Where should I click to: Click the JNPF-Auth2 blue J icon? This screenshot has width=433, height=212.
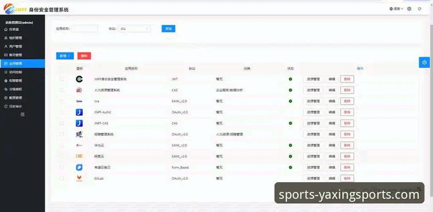pos(79,112)
